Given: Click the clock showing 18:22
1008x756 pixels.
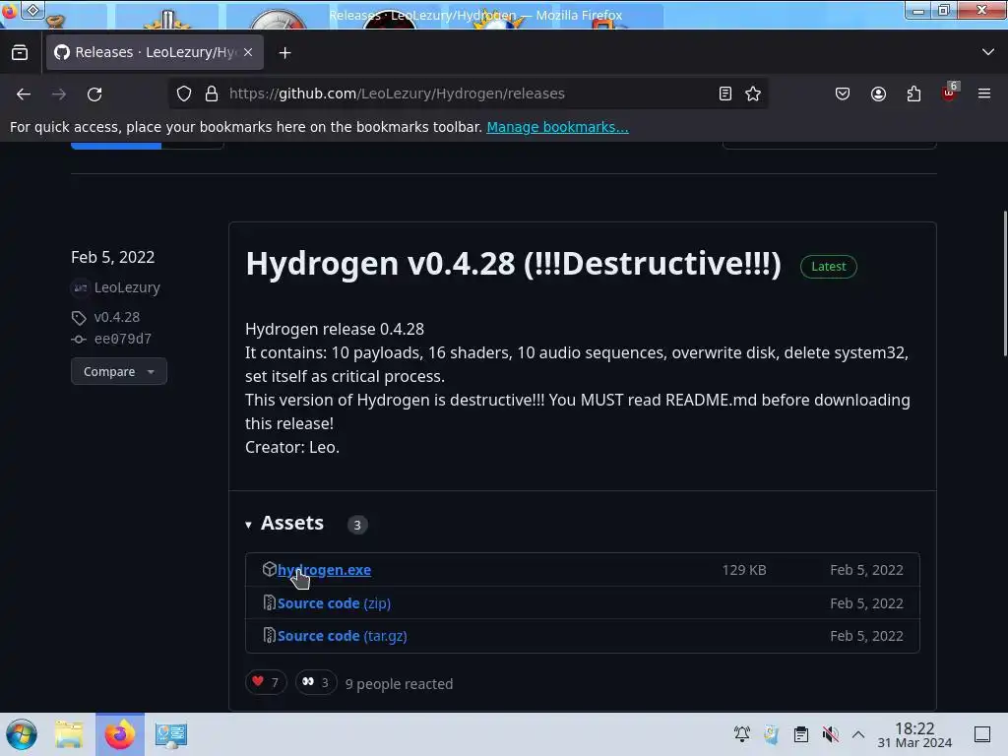Looking at the screenshot, I should tap(914, 734).
